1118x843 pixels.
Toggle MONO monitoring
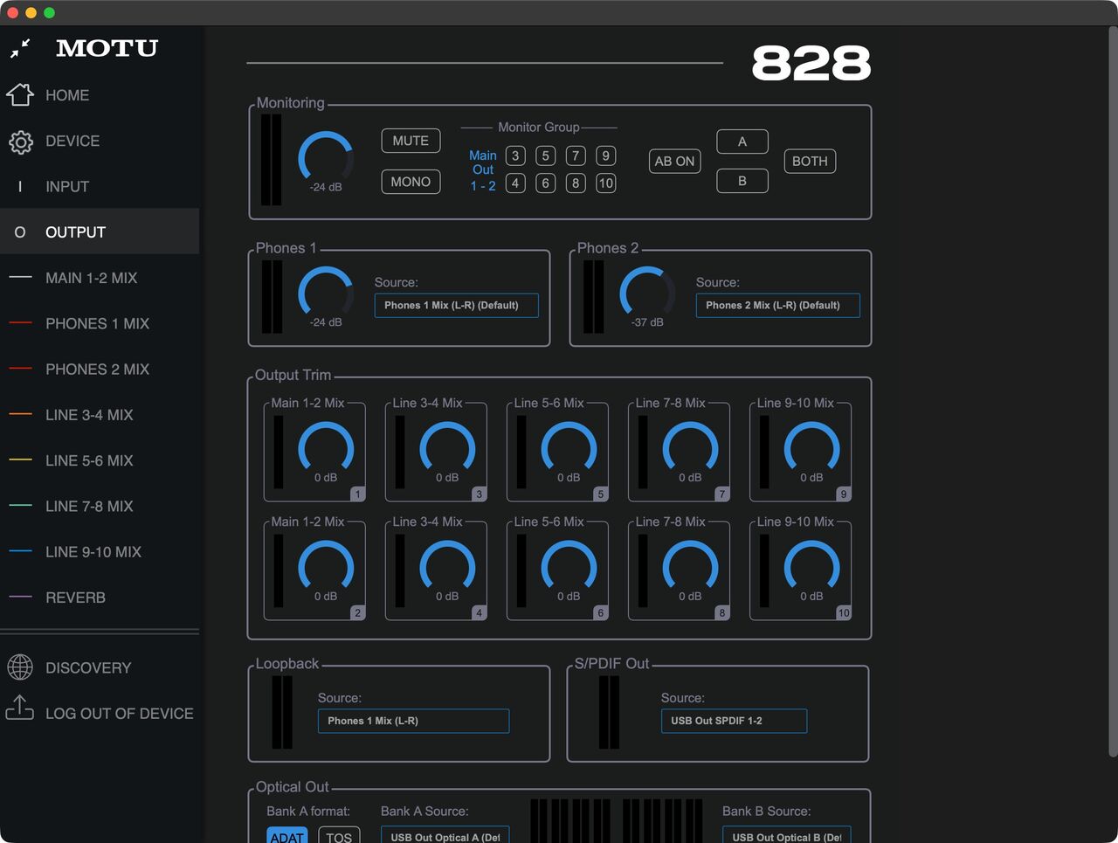click(411, 182)
